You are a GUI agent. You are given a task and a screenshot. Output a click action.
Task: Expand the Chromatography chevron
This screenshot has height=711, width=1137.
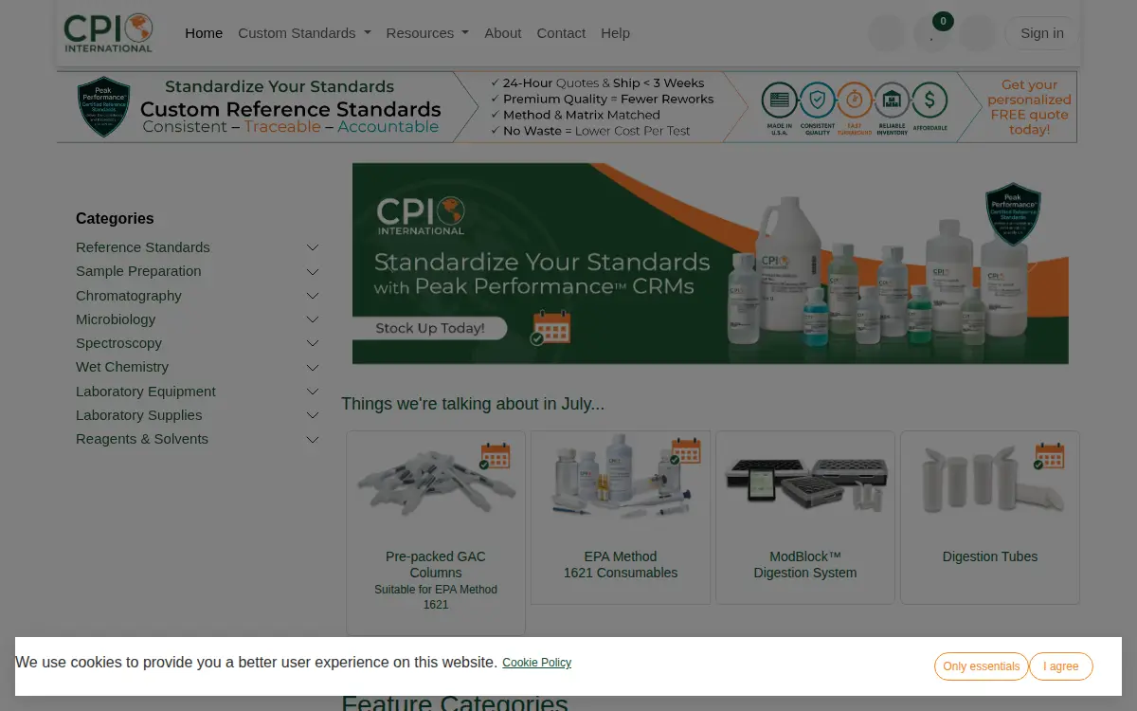pyautogui.click(x=313, y=296)
